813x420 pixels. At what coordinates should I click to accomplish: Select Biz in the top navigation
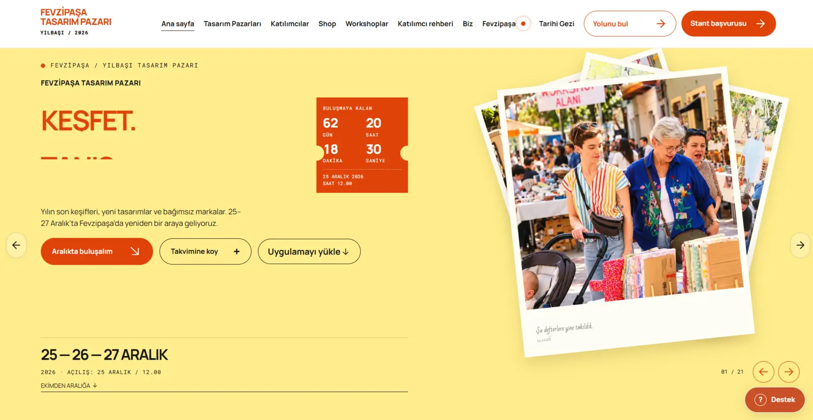[467, 24]
